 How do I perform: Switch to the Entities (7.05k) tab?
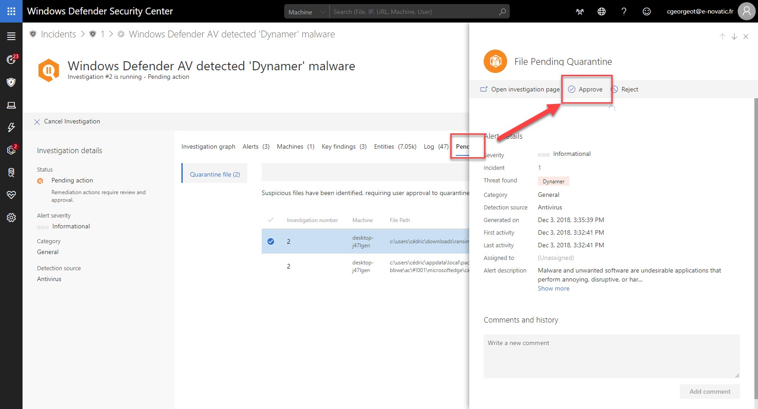click(x=395, y=146)
